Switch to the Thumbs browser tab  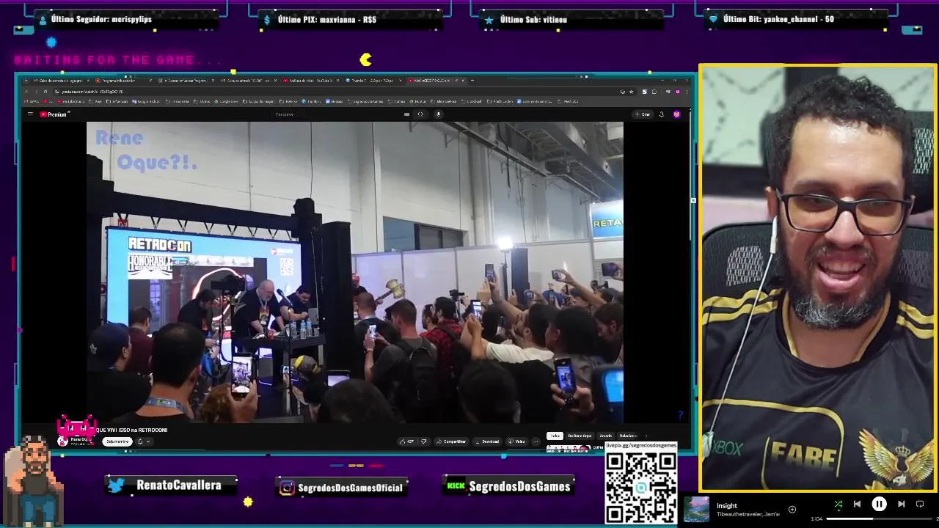(374, 81)
